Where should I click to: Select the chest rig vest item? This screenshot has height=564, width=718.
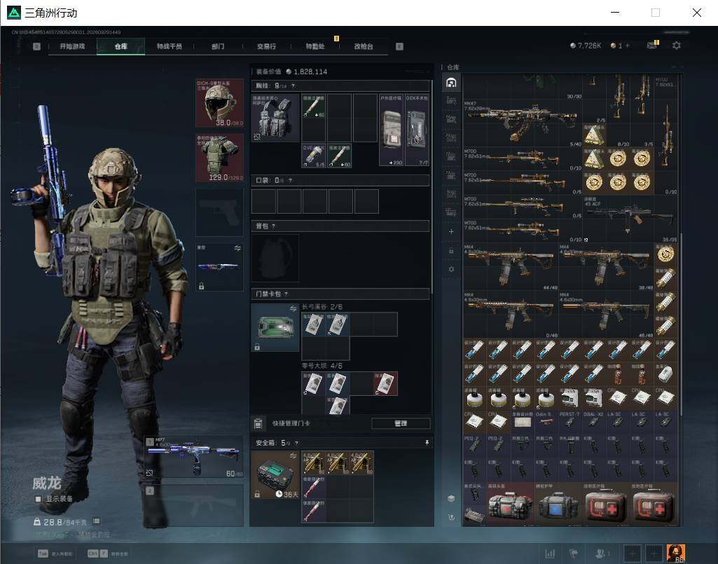[x=275, y=118]
